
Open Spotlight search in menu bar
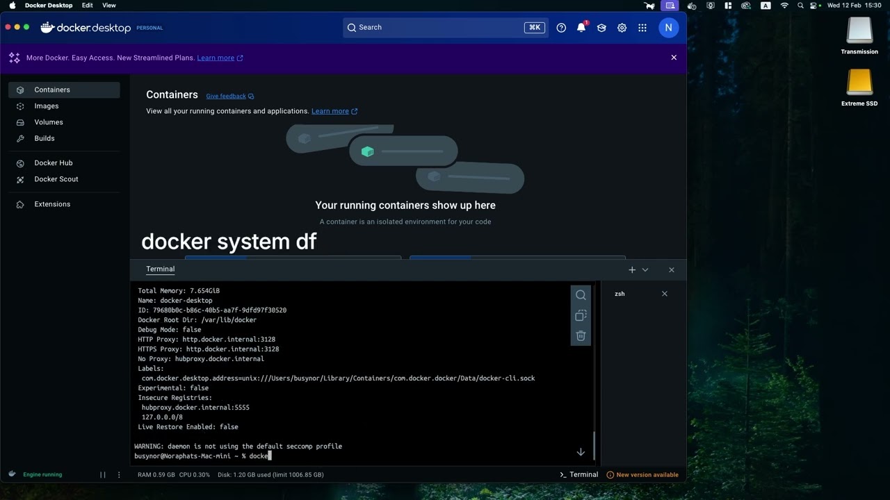[x=800, y=5]
